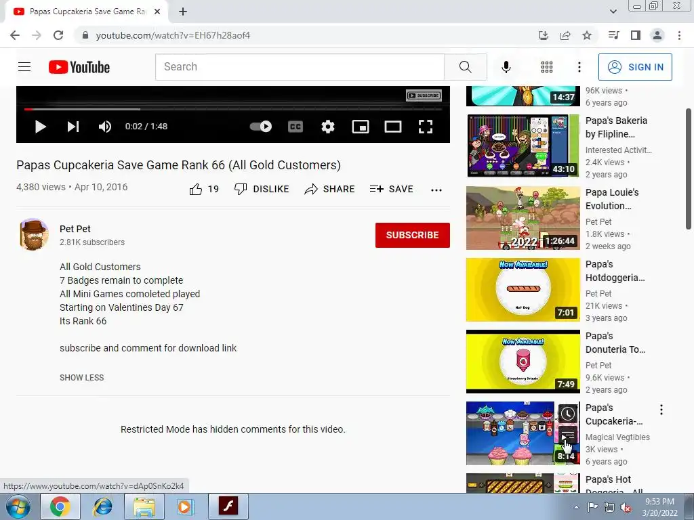Click Google Chrome taskbar icon
Screen dimensions: 694x520
point(60,506)
